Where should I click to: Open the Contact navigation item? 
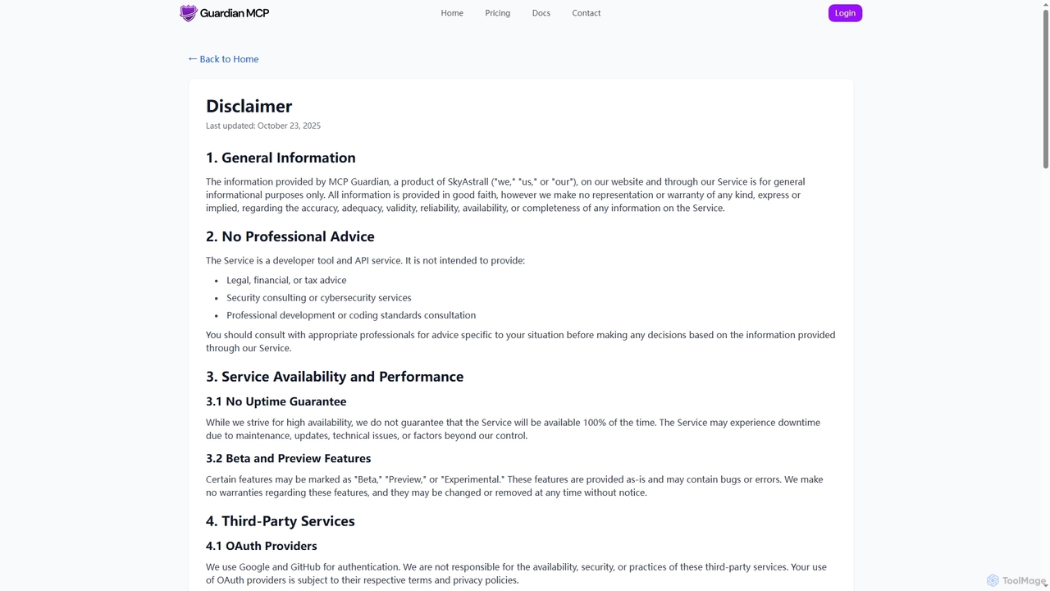pyautogui.click(x=587, y=13)
